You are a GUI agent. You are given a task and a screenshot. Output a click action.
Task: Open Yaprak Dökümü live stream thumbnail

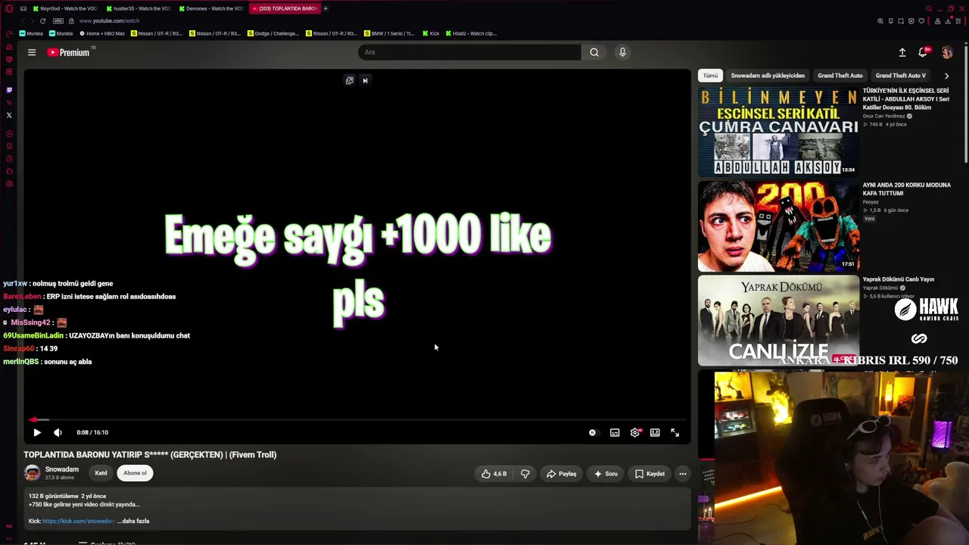pyautogui.click(x=778, y=320)
